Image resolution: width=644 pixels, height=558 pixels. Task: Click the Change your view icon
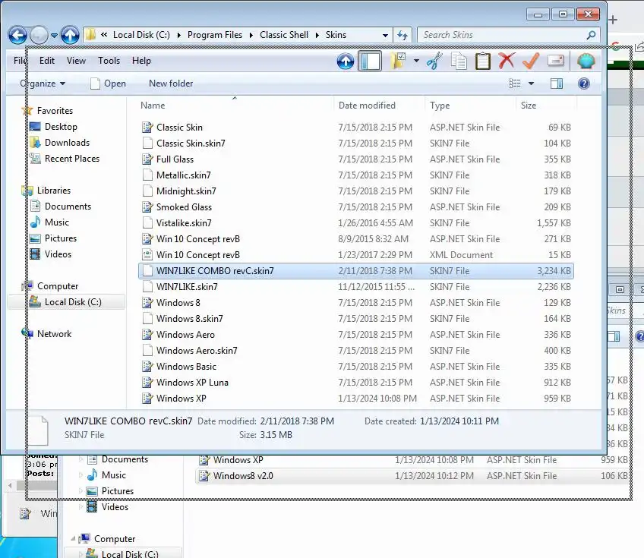tap(514, 84)
